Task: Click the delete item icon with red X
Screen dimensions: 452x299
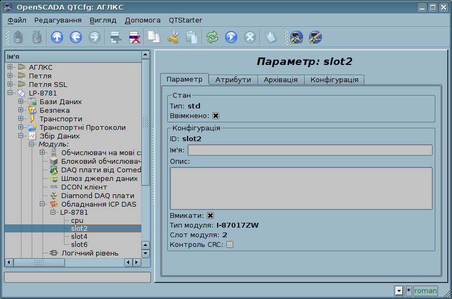Action: pyautogui.click(x=133, y=37)
